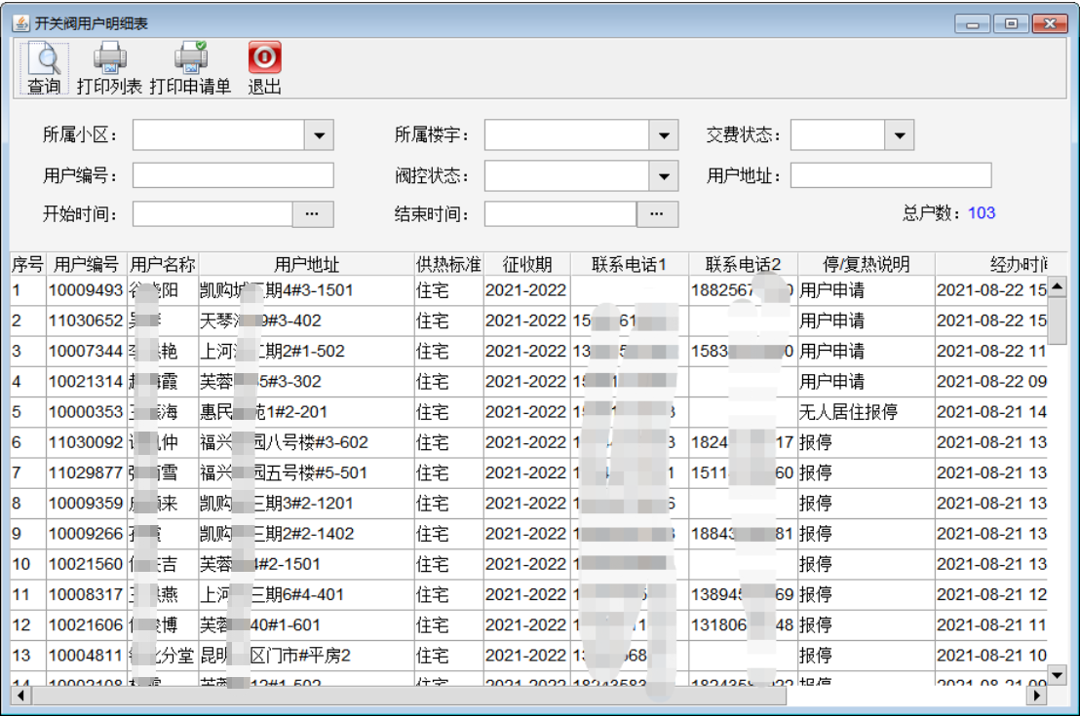
Task: Sort by the 用户名称 column header
Action: click(x=163, y=264)
